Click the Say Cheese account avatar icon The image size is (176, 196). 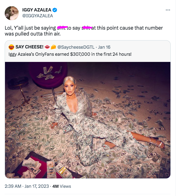pyautogui.click(x=11, y=47)
